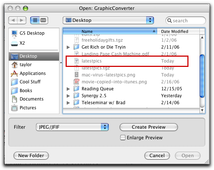Select the latestpics file name

[92, 61]
